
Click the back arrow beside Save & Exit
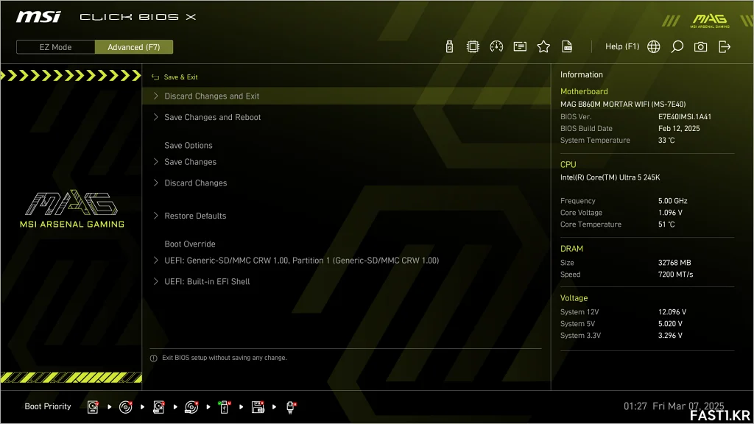click(155, 77)
